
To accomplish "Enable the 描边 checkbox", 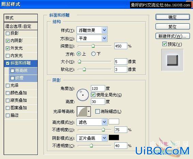I will pyautogui.click(x=7, y=116).
